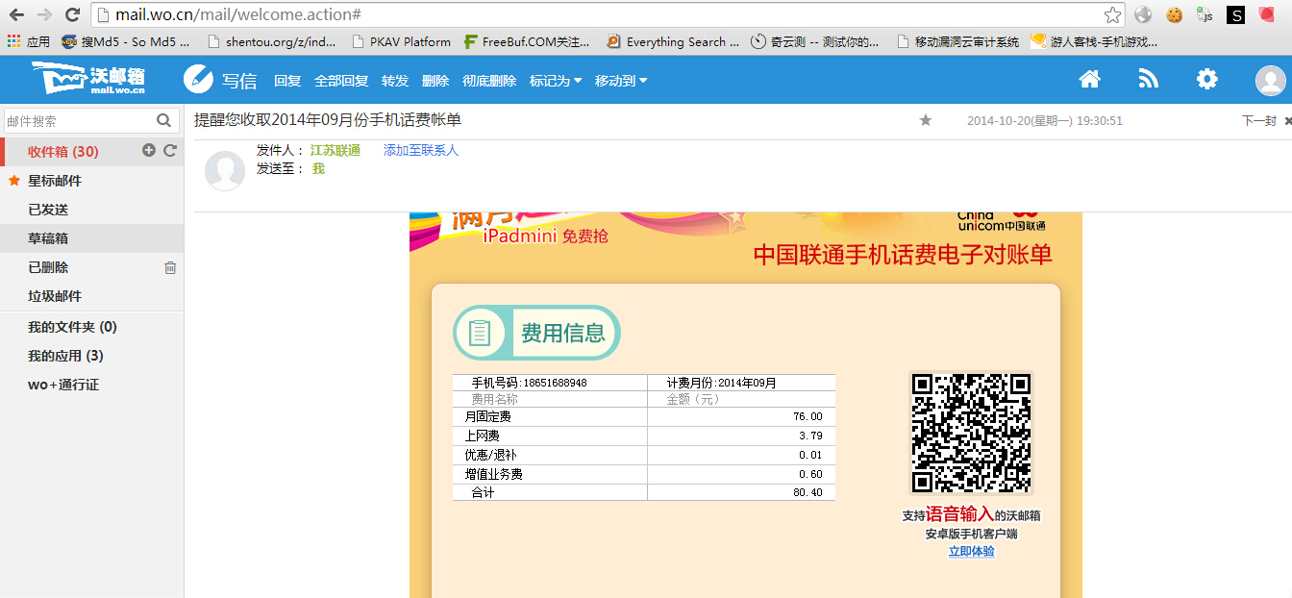Open the user avatar in the header
Image resolution: width=1292 pixels, height=598 pixels.
click(x=1270, y=81)
